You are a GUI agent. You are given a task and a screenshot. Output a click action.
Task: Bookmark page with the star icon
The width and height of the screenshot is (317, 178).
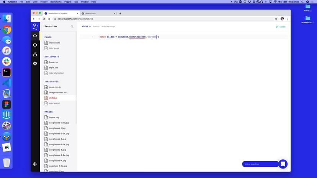click(276, 19)
